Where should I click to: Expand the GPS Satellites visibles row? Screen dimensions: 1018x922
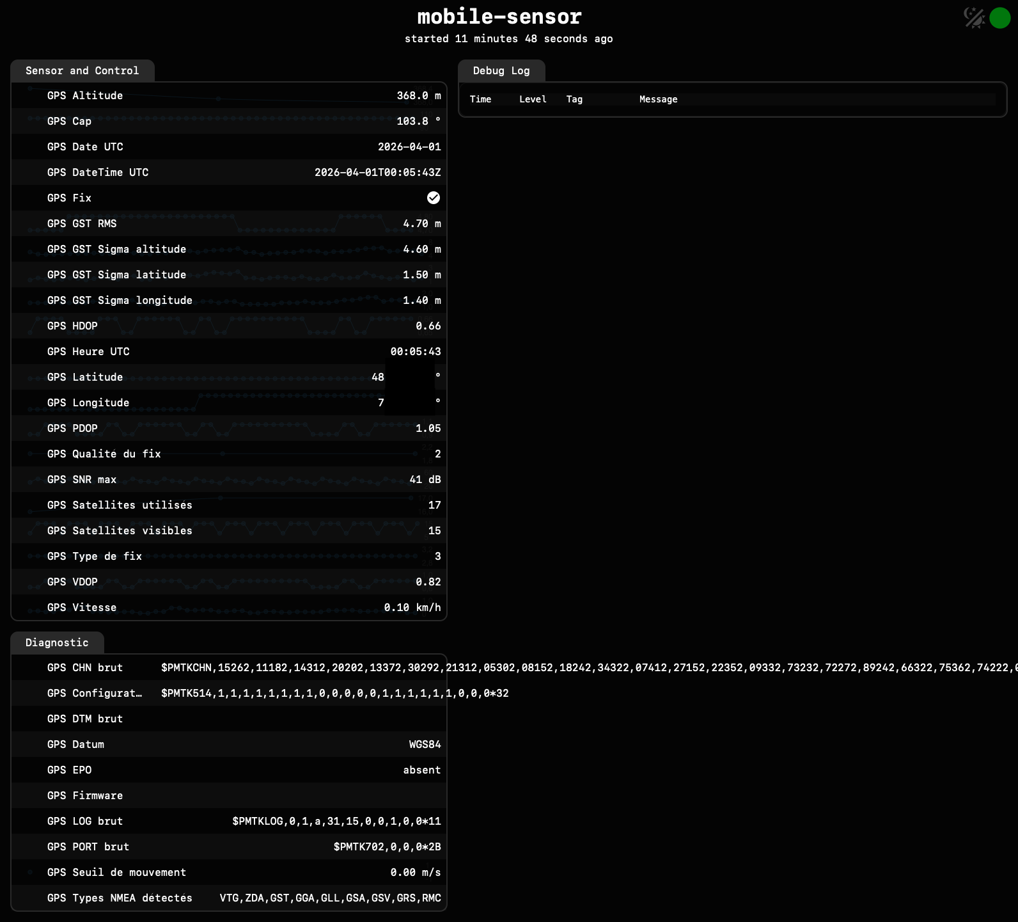[228, 530]
